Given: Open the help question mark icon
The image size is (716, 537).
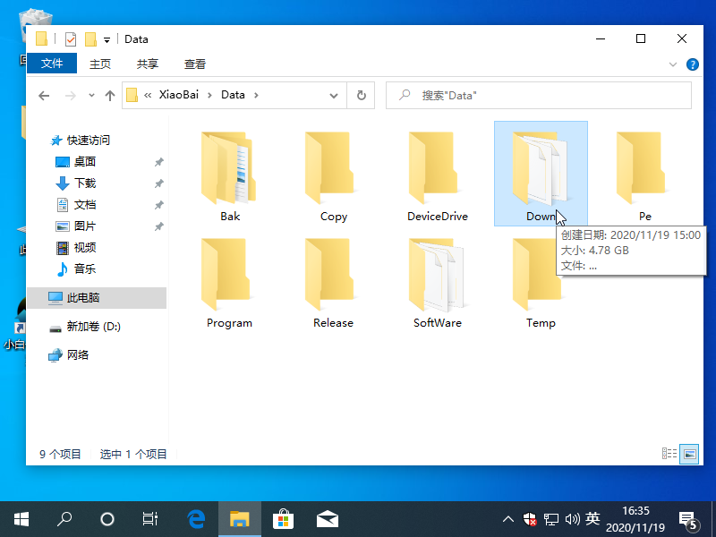Looking at the screenshot, I should point(692,64).
